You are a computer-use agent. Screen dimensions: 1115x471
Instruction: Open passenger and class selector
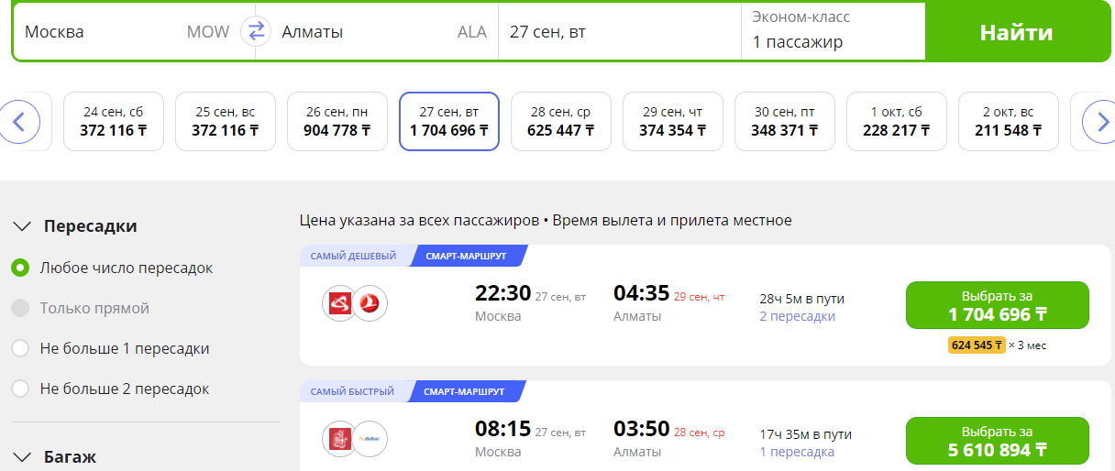pyautogui.click(x=833, y=32)
